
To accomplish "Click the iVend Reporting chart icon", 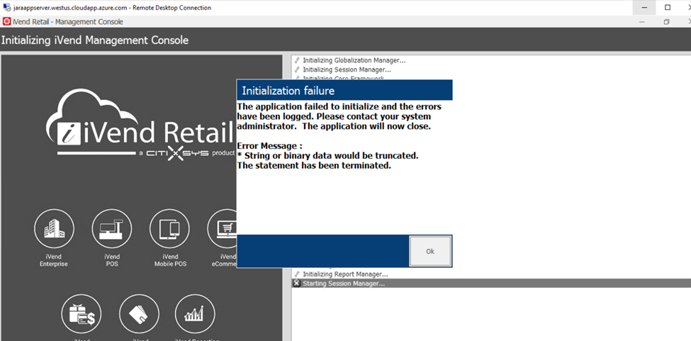I will (x=195, y=315).
